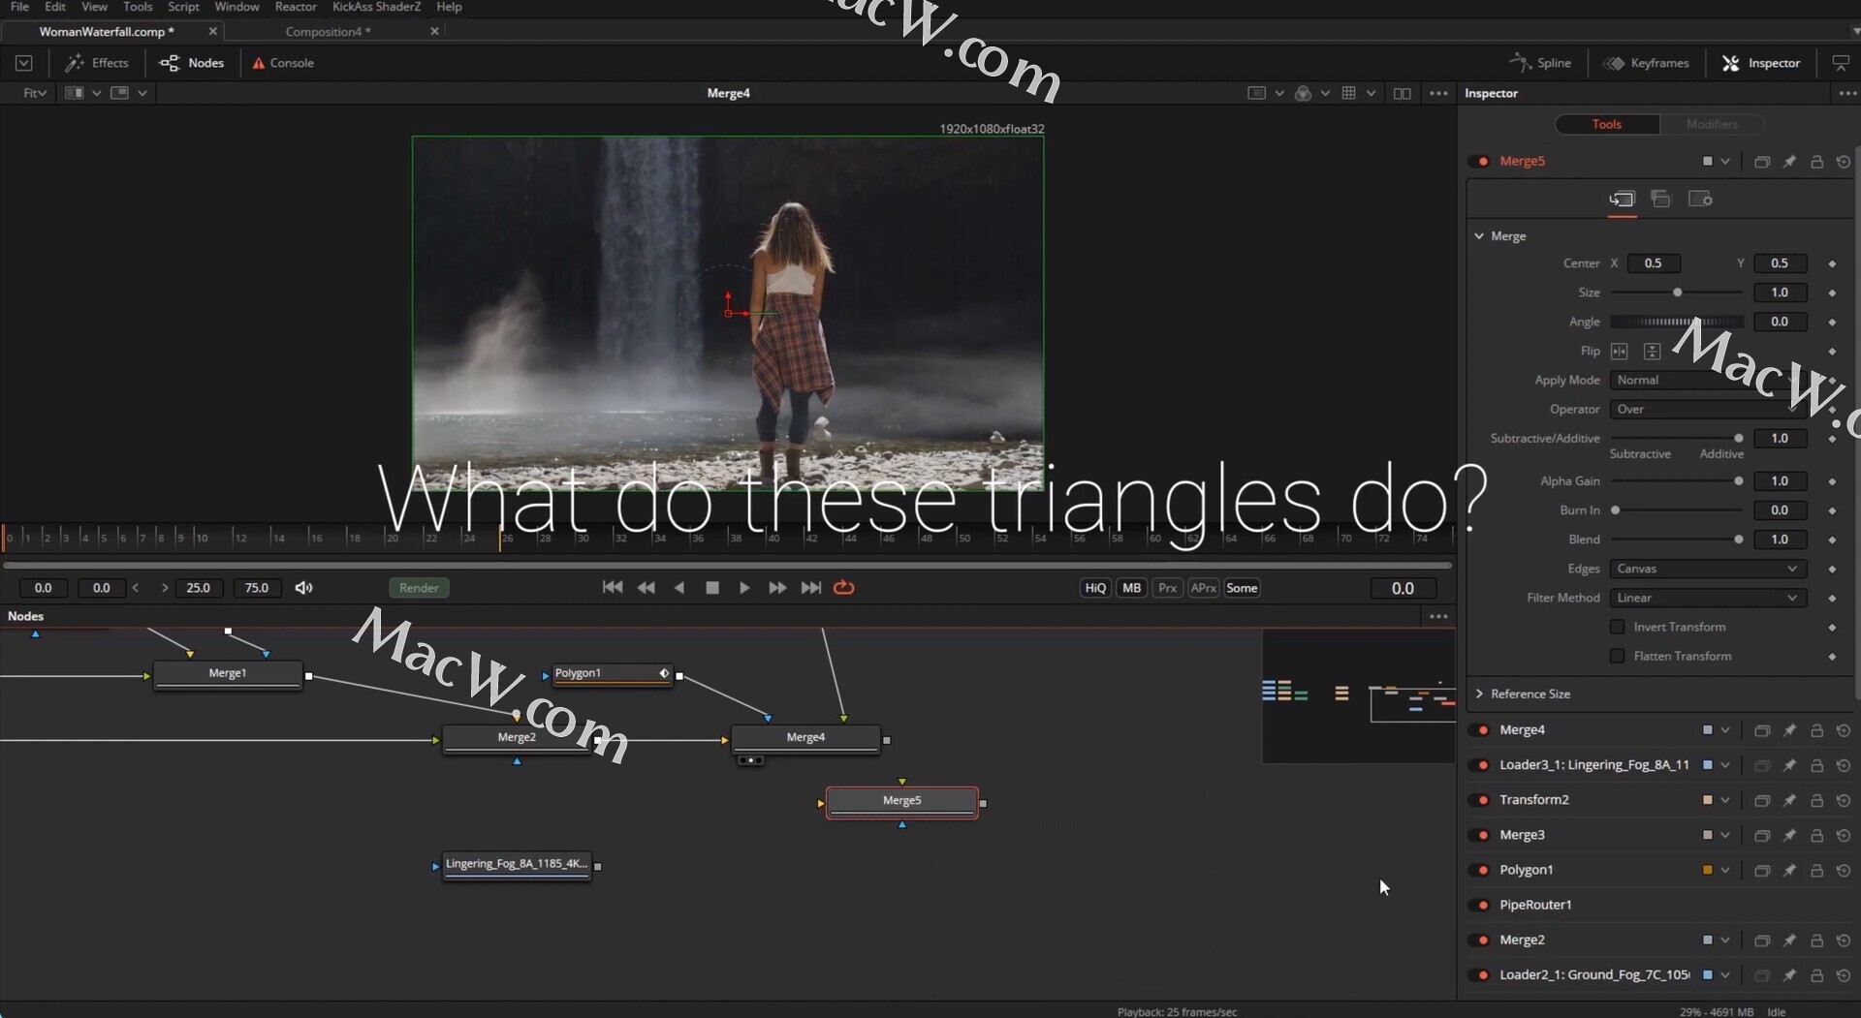Open the Reactor menu
Viewport: 1861px width, 1018px height.
tap(295, 7)
